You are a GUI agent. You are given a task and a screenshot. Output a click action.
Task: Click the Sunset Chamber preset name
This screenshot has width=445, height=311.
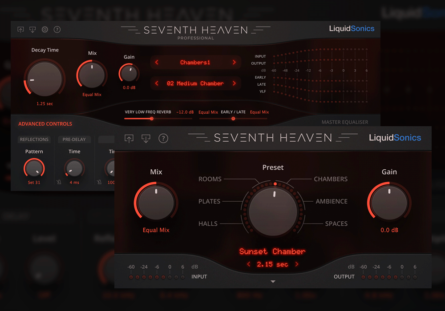click(x=272, y=251)
